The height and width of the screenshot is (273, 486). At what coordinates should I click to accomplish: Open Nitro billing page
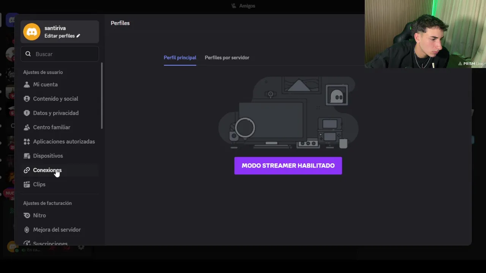(60, 215)
